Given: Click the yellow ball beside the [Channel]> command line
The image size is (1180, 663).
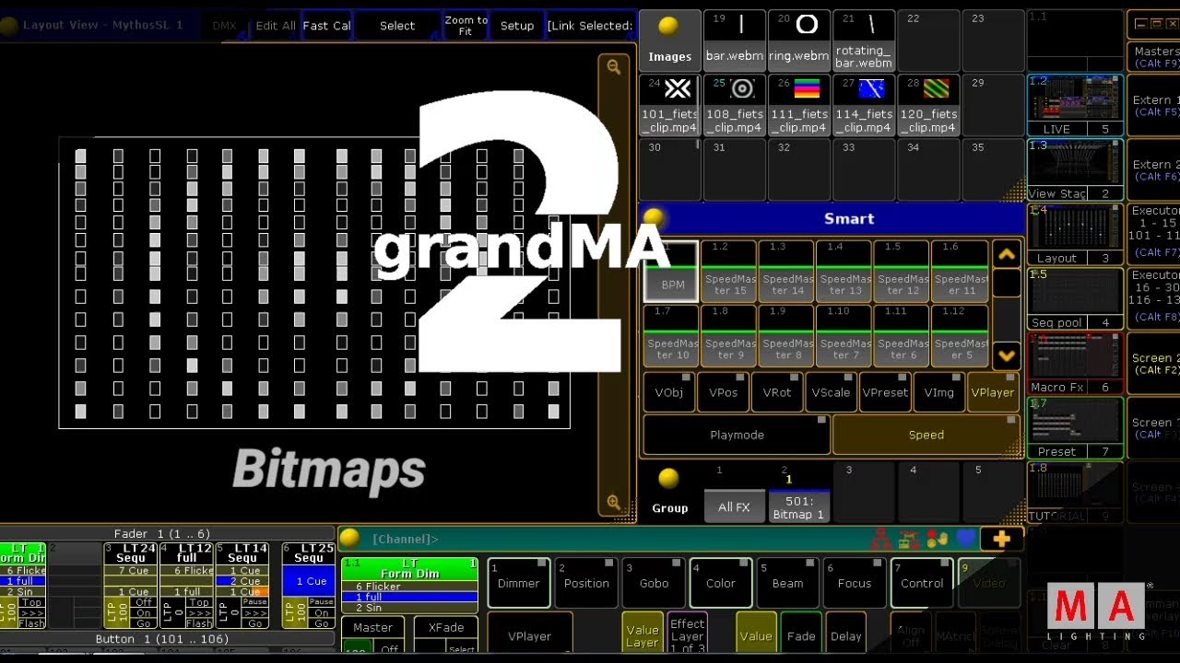Looking at the screenshot, I should 349,538.
